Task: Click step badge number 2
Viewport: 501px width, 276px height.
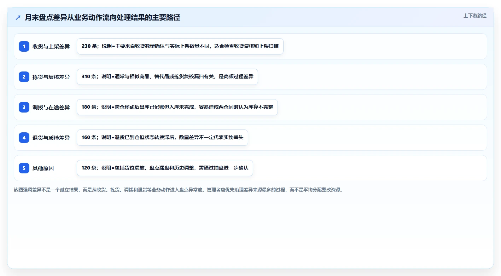Action: click(x=24, y=77)
